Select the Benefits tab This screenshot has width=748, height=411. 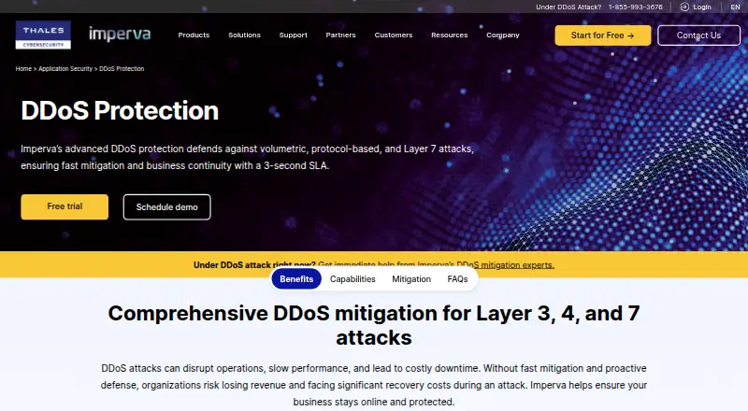point(296,279)
